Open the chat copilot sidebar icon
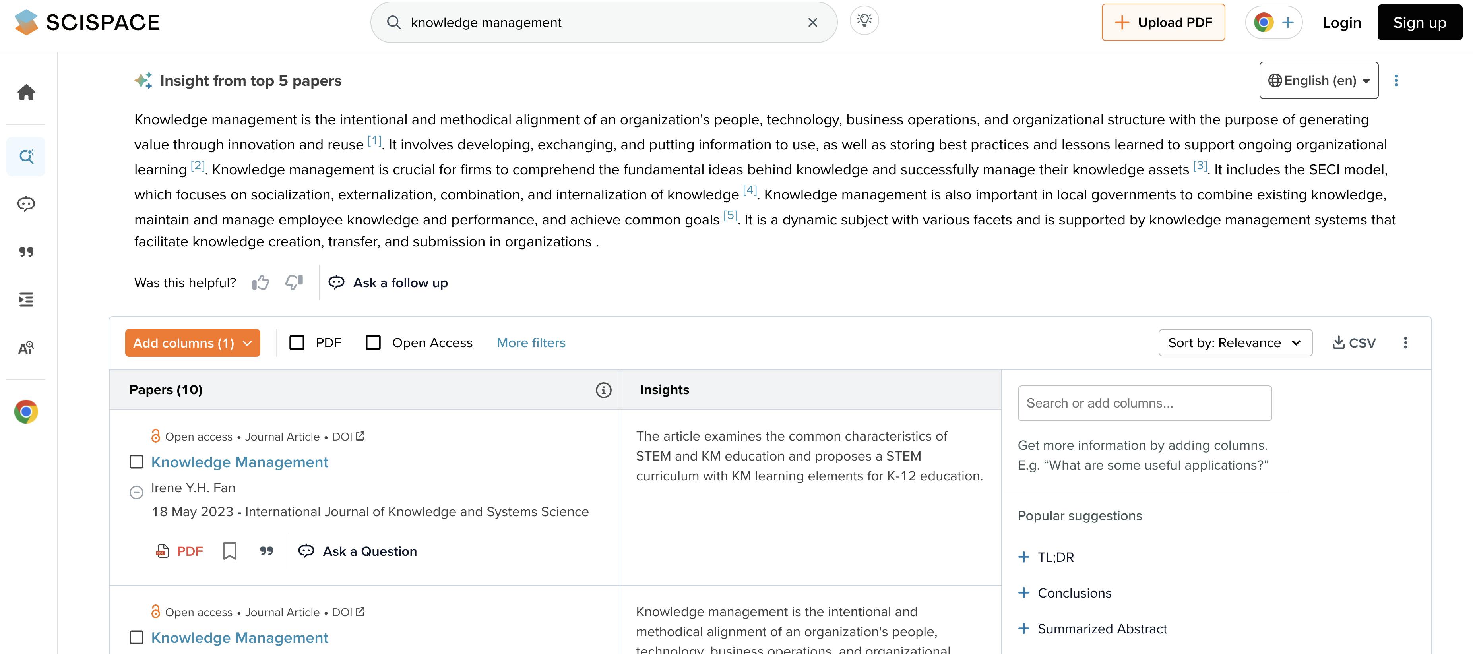The image size is (1473, 654). pos(26,204)
